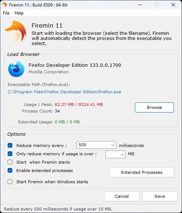Click the Usage Peak memory value text
Image resolution: width=182 pixels, height=213 pixels.
[x=79, y=105]
